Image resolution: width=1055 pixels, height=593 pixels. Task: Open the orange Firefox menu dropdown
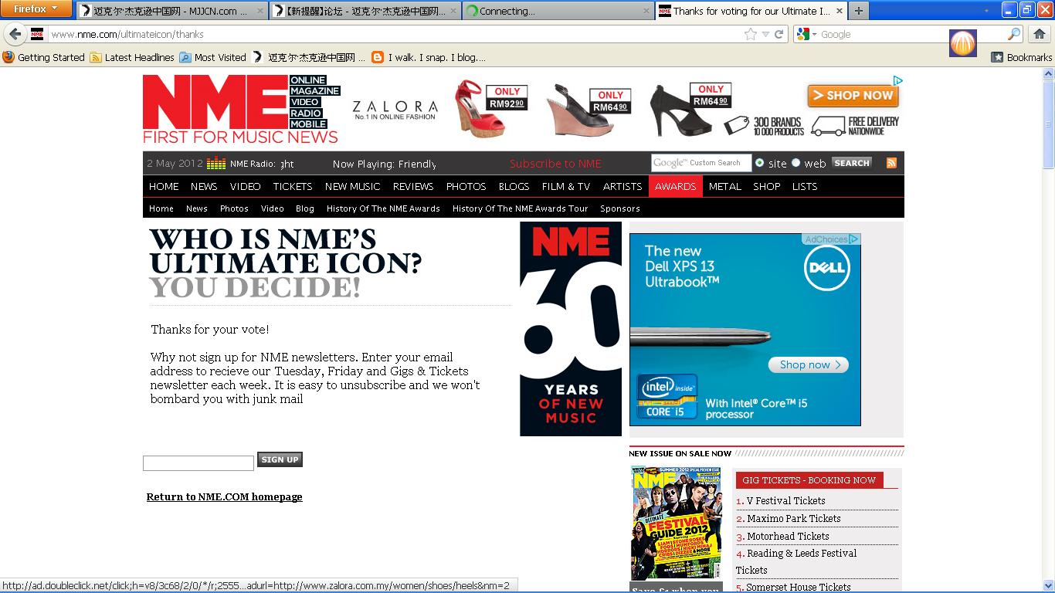pyautogui.click(x=35, y=9)
